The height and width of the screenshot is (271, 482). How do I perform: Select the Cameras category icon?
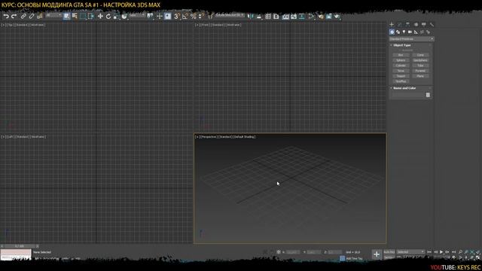pyautogui.click(x=410, y=32)
